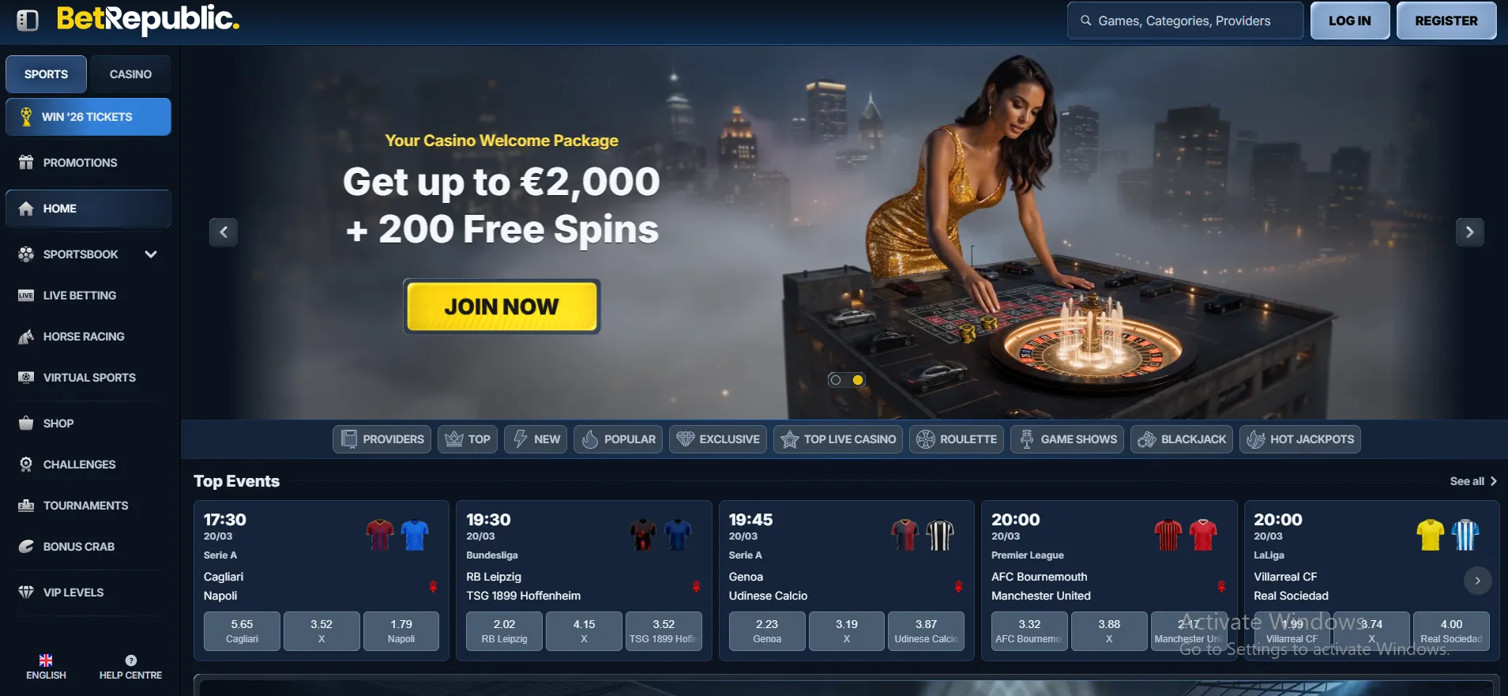Focus the Games, Categories, Providers search field
The width and height of the screenshot is (1508, 696).
[x=1185, y=21]
